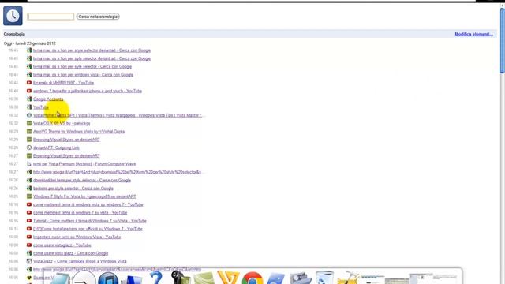Click the 'Cronologia' header label
Screen dimensions: 505x284
tap(14, 34)
